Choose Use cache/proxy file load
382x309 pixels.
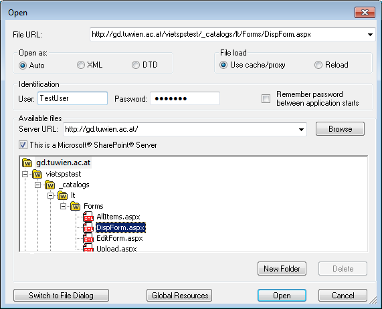coord(223,65)
